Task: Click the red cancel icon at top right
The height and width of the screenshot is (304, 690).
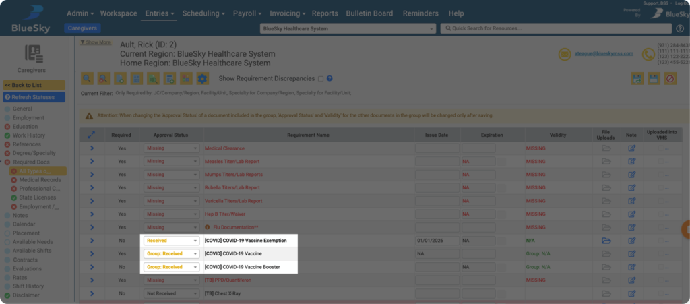Action: tap(670, 79)
